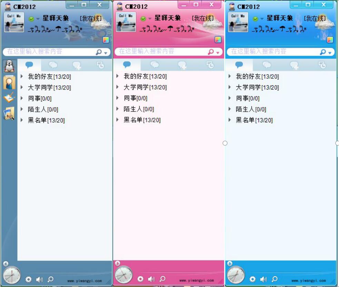
Task: Open the picture search icon in left sidebar
Action: (x=9, y=114)
